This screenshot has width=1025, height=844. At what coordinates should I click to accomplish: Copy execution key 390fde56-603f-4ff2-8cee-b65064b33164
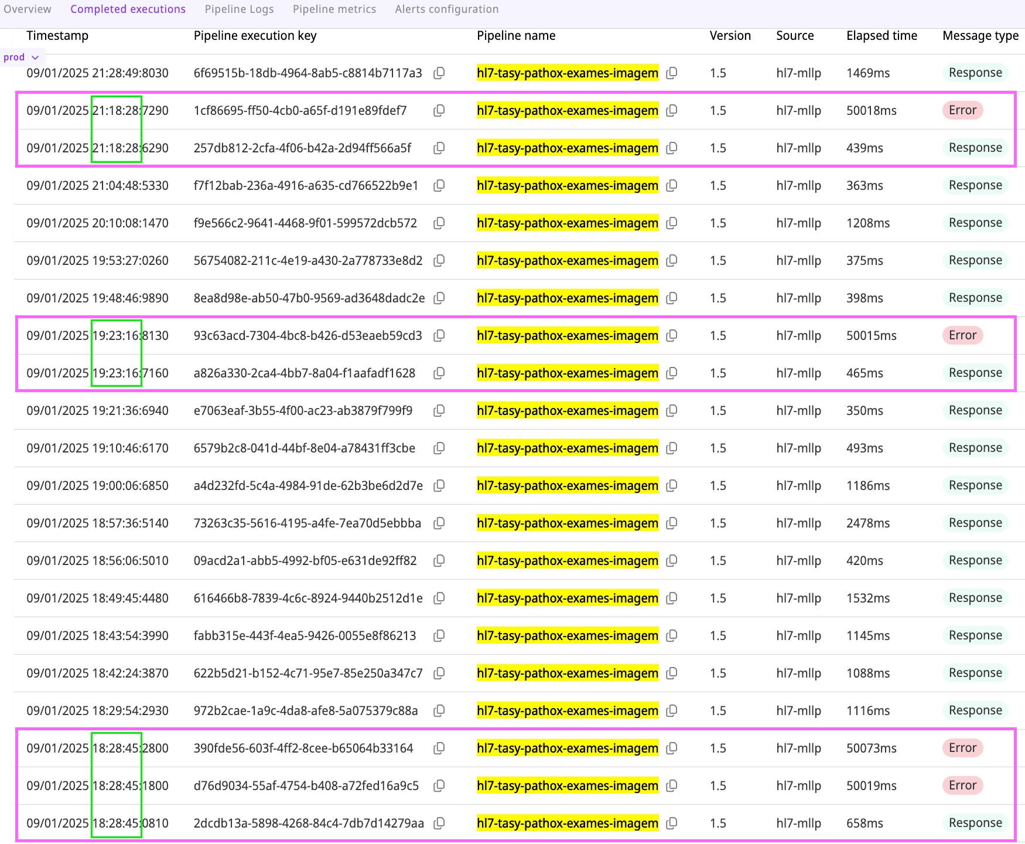pos(439,748)
